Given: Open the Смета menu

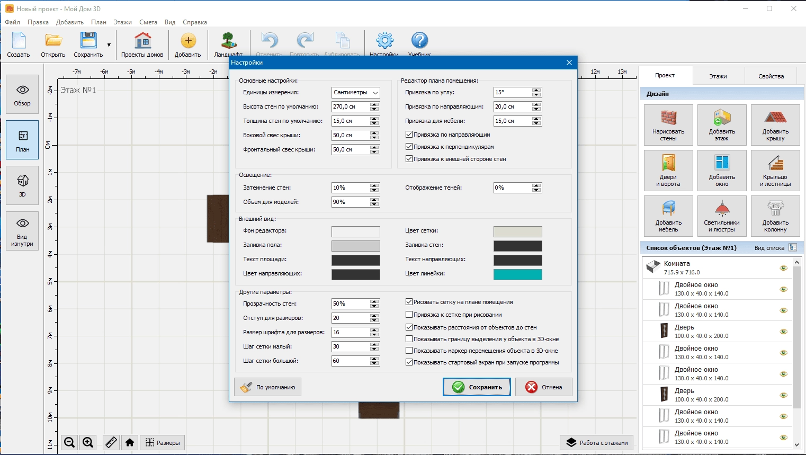Looking at the screenshot, I should tap(148, 22).
